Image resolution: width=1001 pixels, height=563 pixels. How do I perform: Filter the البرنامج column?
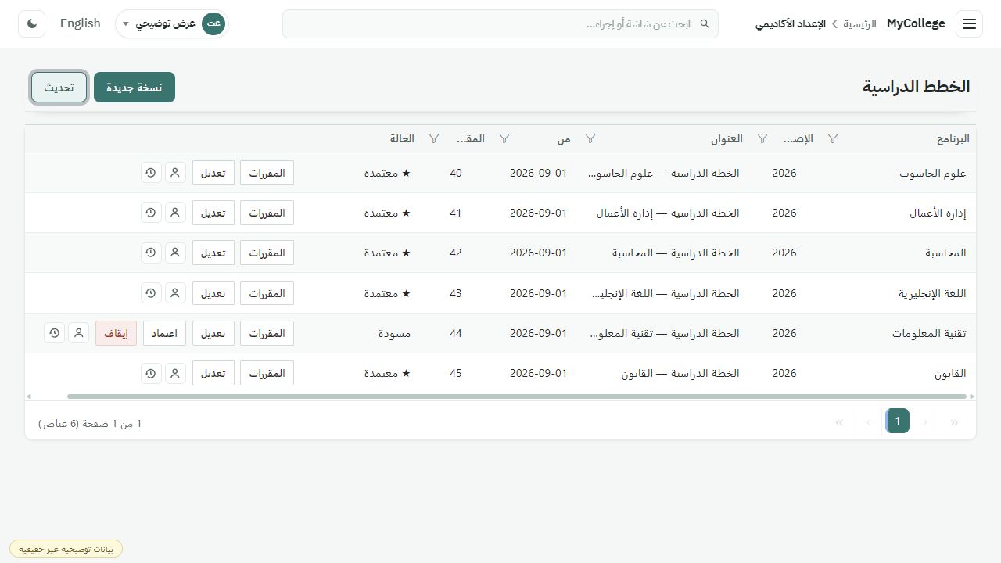coord(833,138)
